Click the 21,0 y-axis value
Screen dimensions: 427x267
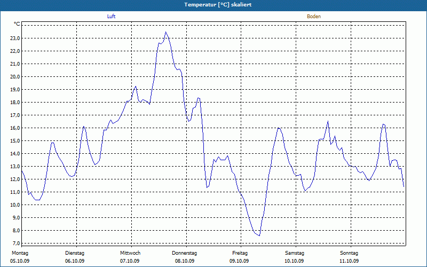coord(15,64)
